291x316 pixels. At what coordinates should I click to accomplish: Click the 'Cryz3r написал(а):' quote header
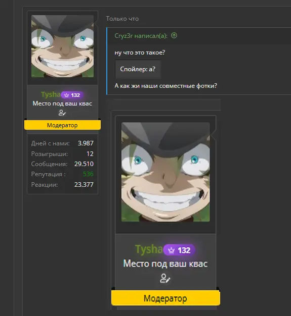[141, 36]
